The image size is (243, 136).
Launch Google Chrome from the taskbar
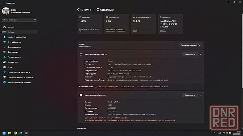[15, 133]
